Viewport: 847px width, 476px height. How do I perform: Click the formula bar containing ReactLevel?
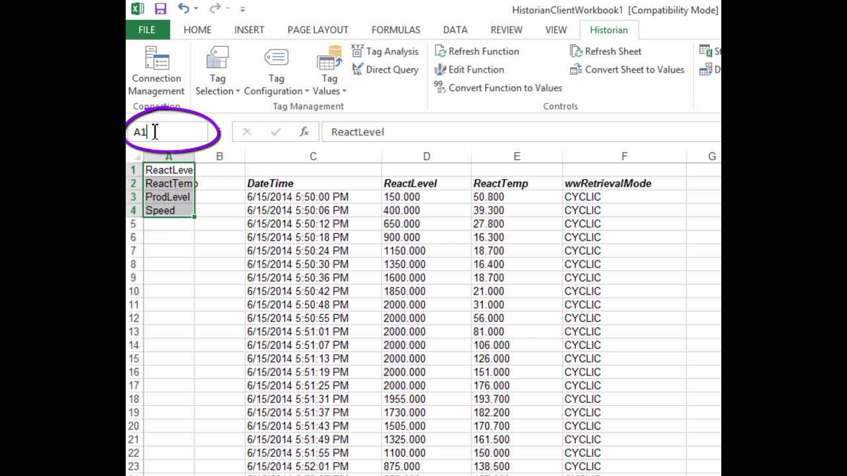[x=521, y=132]
